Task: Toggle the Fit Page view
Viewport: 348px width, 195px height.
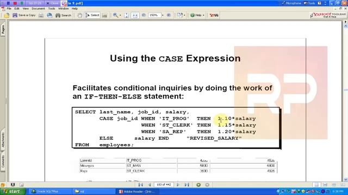Action: [x=127, y=15]
